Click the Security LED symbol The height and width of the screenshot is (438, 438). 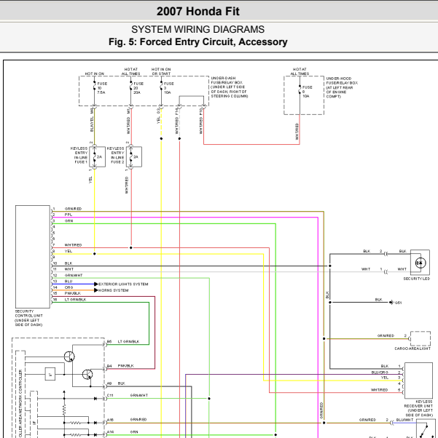tap(420, 263)
